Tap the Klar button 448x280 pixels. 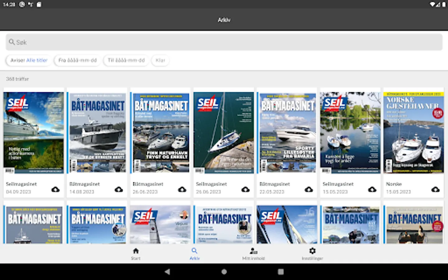160,60
